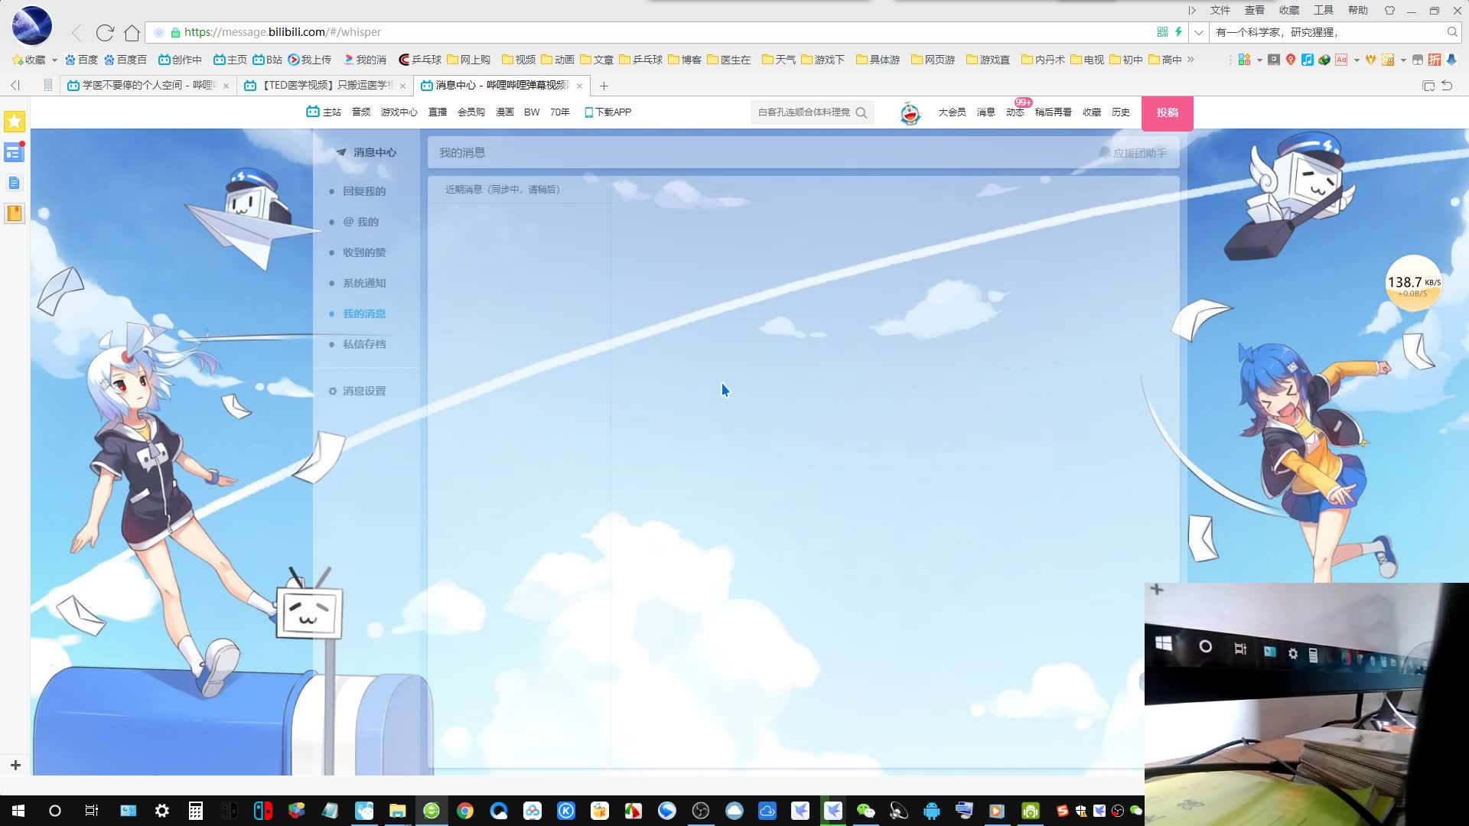This screenshot has width=1469, height=826.
Task: Click the search magnifier in Bilibili header
Action: [x=862, y=112]
